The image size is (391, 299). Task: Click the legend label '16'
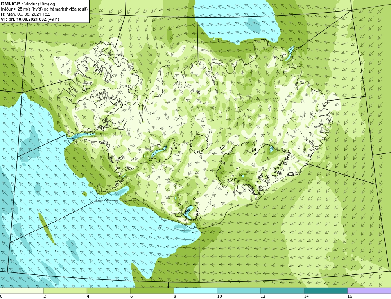coord(350,296)
